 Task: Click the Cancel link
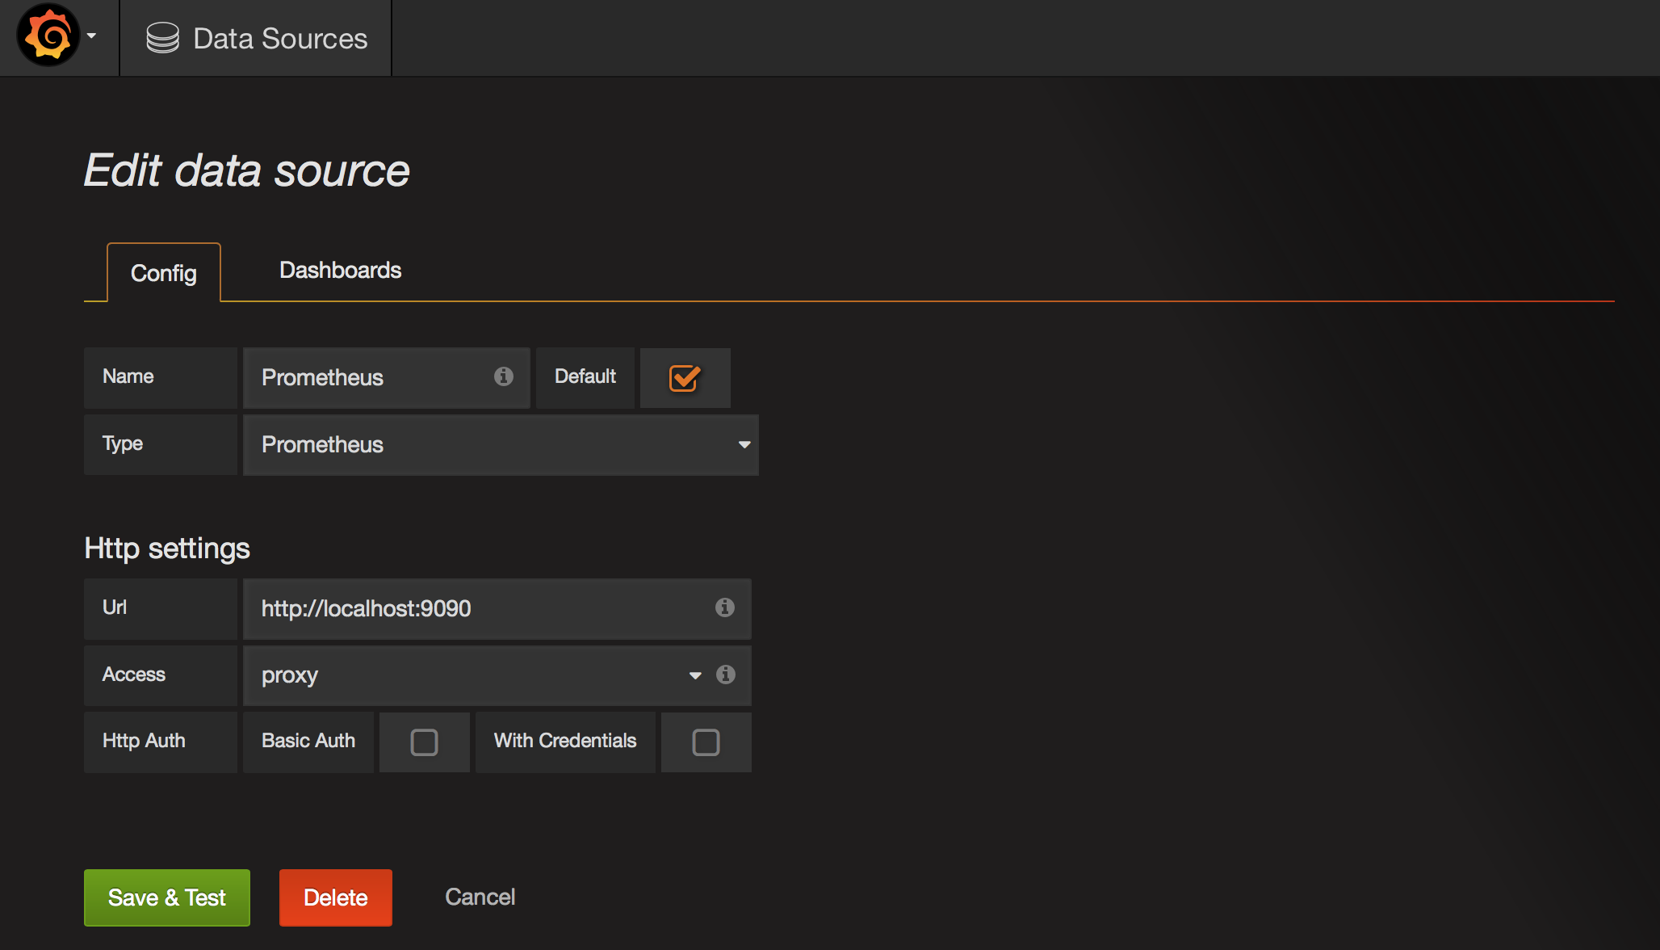coord(480,897)
